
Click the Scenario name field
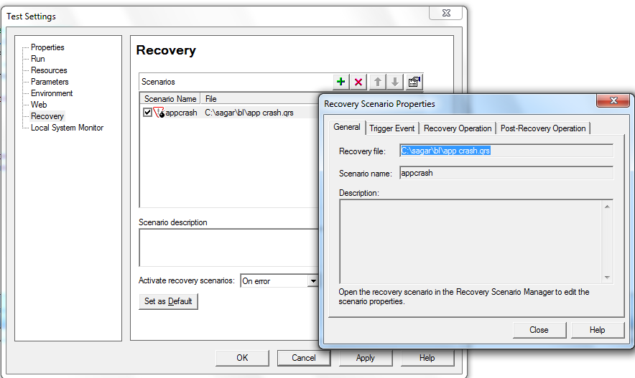tap(506, 173)
